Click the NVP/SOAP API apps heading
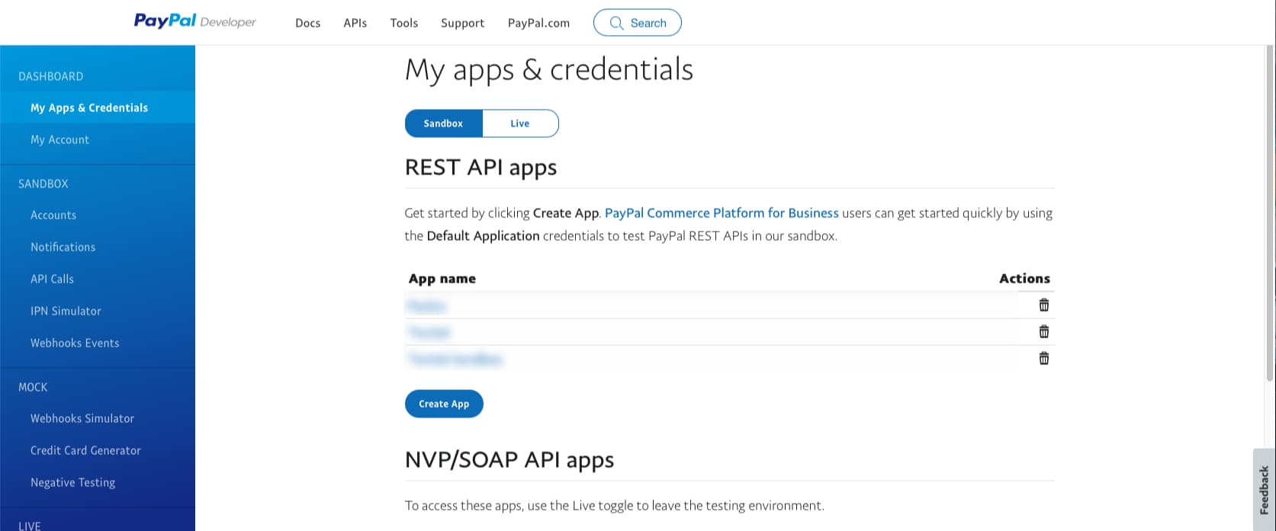 point(509,460)
